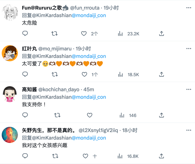Image resolution: width=195 pixels, height=164 pixels.
Task: View analytics showing 146 views
Action: pos(128,115)
